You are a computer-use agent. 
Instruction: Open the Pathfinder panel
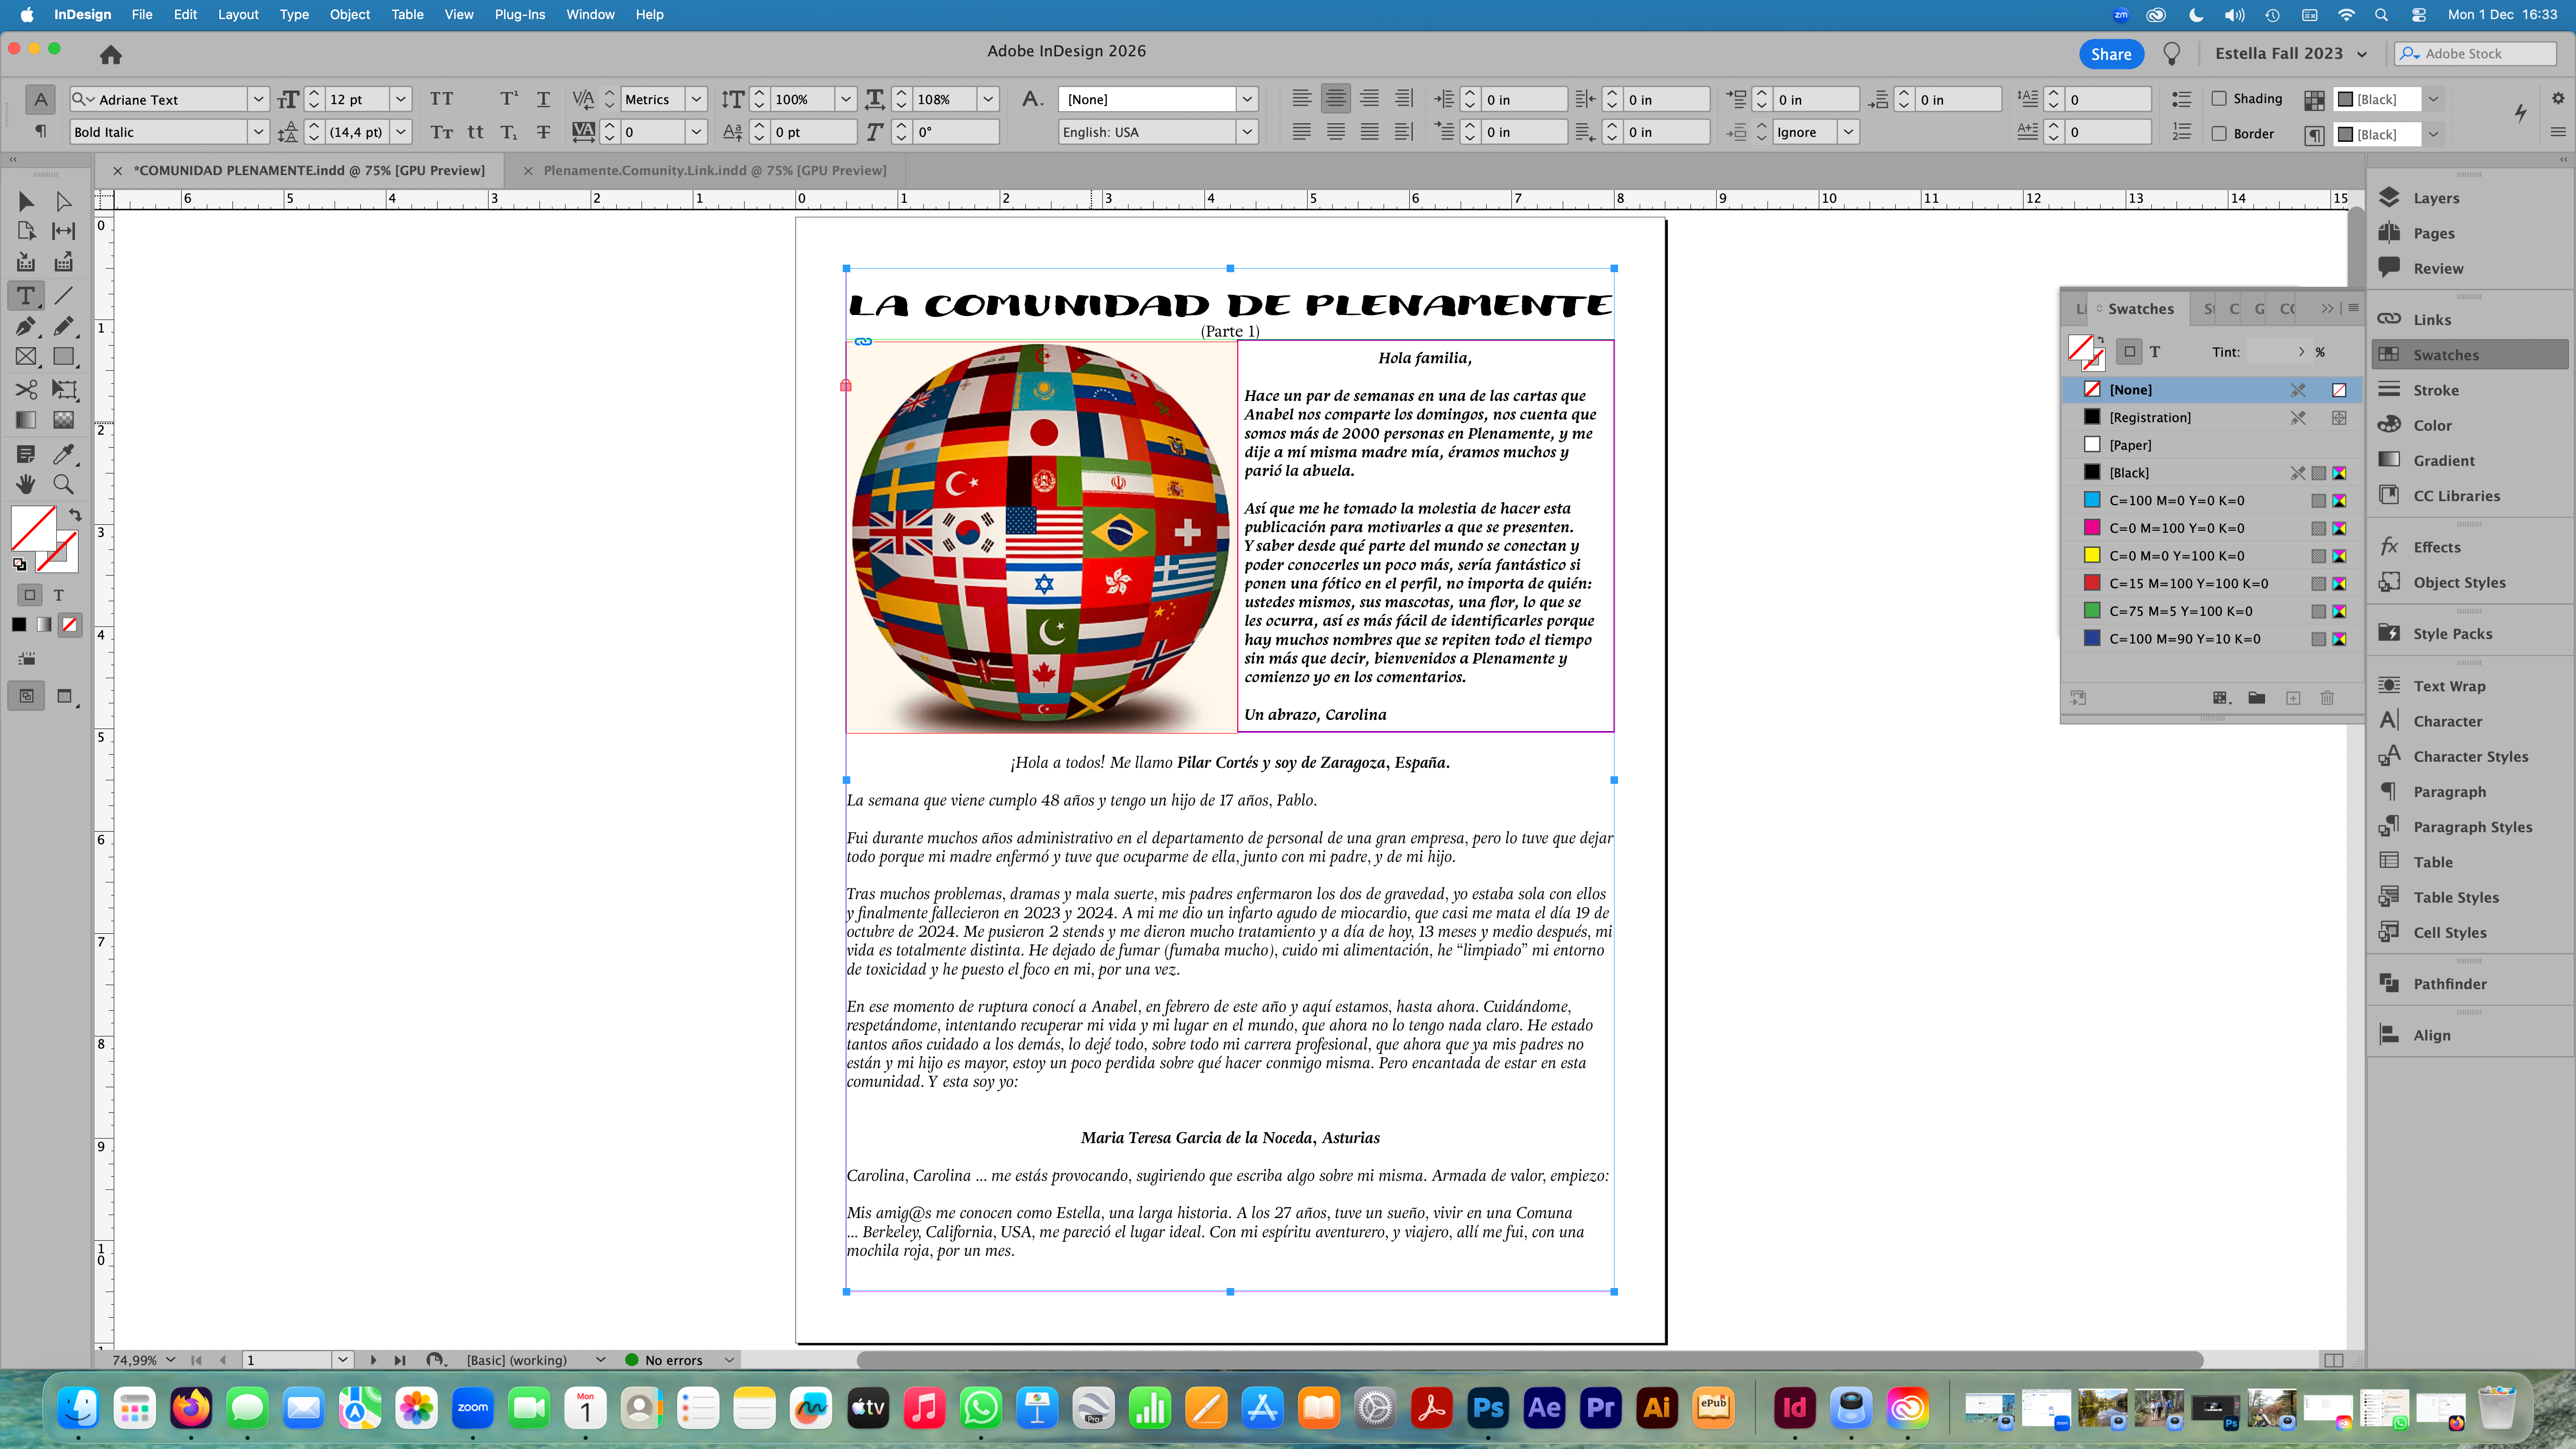point(2449,983)
